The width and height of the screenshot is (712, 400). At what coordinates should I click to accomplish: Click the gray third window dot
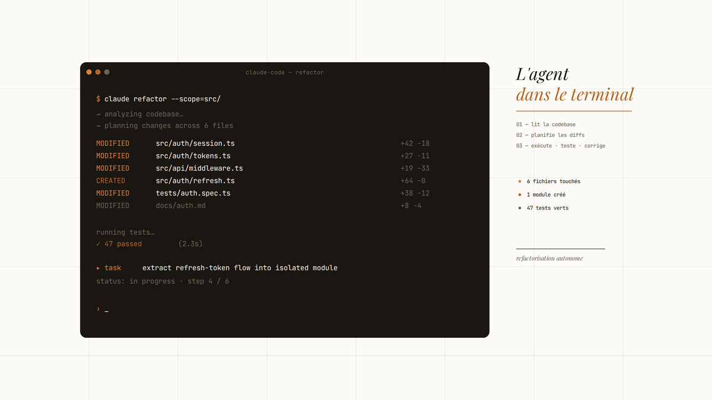pos(107,72)
